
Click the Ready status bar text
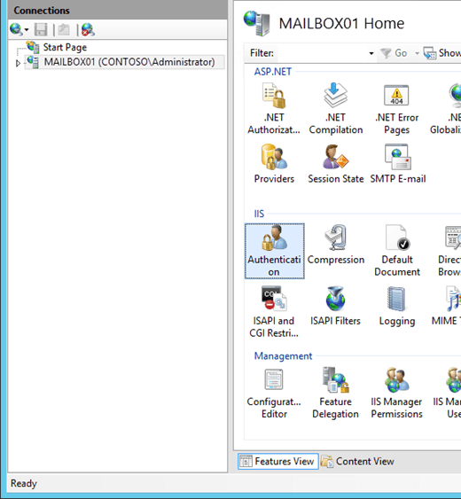click(24, 483)
